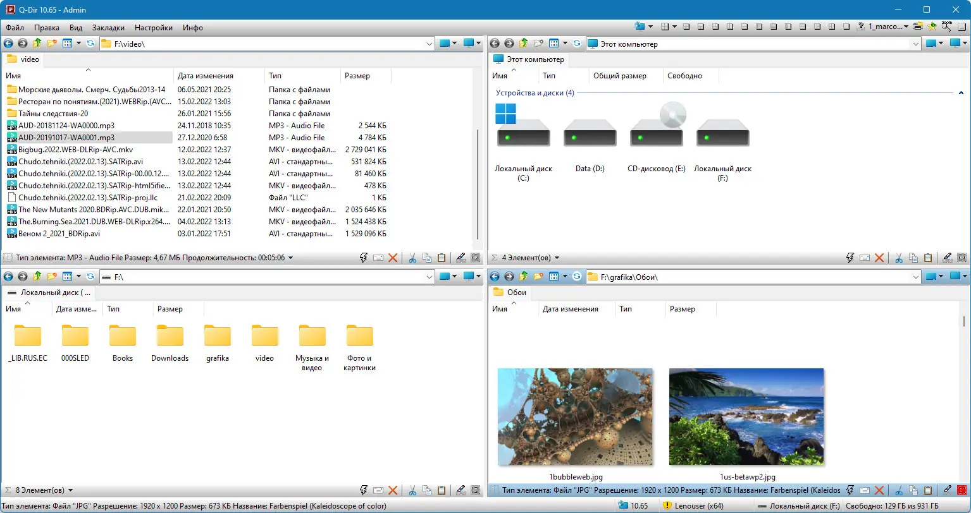This screenshot has height=513, width=971.
Task: Open the Закладки menu
Action: pyautogui.click(x=108, y=28)
